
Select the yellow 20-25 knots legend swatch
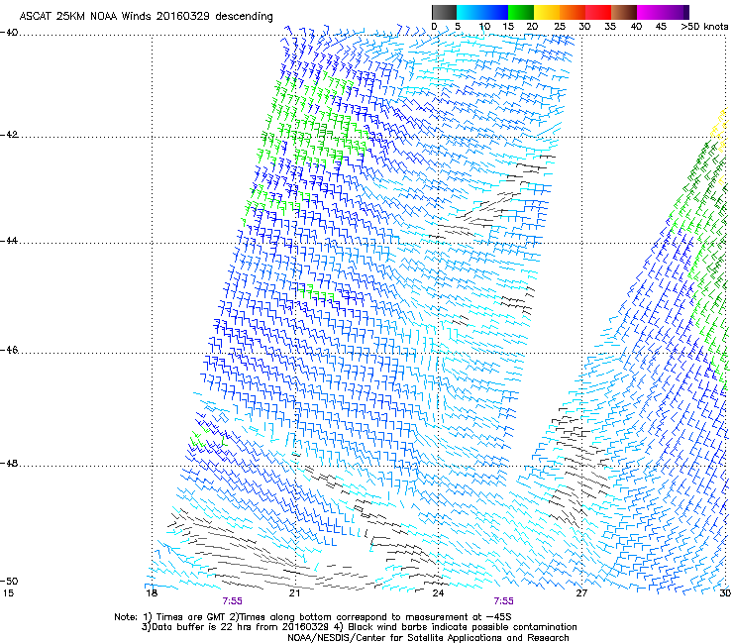tap(547, 12)
